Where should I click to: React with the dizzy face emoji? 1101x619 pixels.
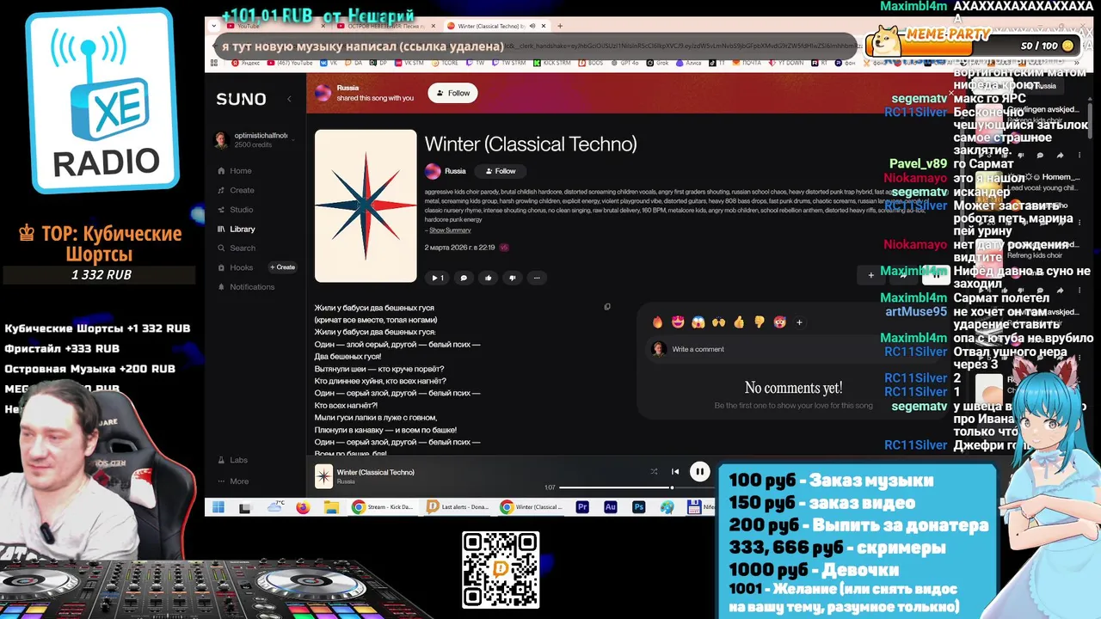click(x=779, y=322)
